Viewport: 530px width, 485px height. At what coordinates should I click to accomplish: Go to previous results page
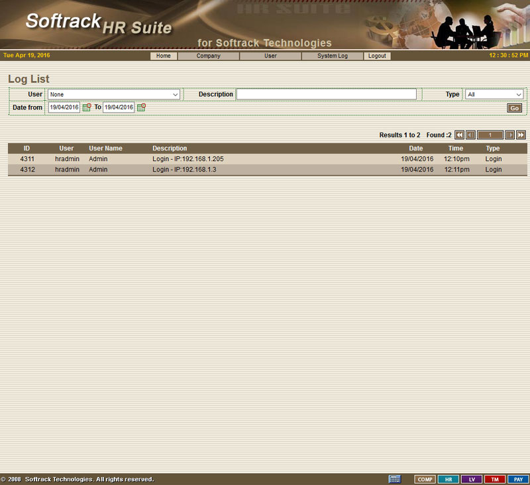470,135
